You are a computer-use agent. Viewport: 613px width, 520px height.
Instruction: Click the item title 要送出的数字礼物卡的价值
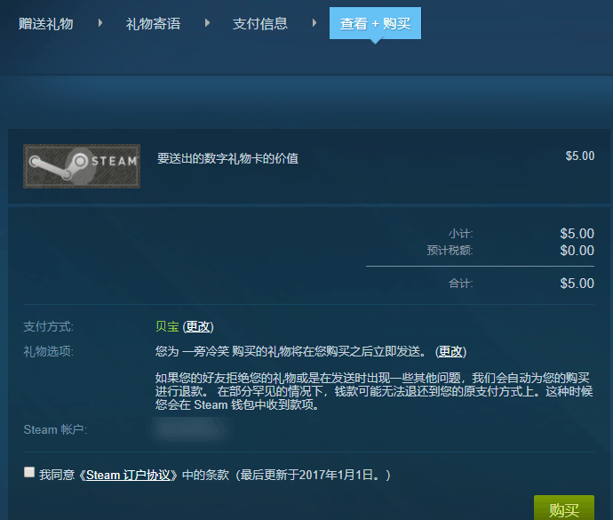[x=227, y=158]
